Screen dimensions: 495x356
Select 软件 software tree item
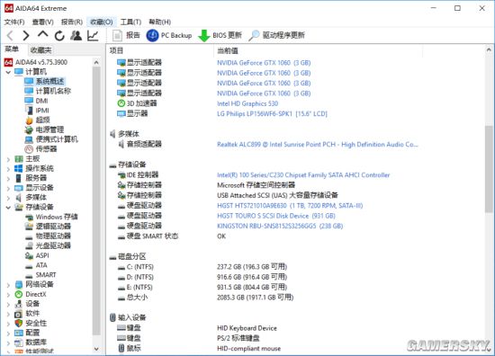coord(27,314)
